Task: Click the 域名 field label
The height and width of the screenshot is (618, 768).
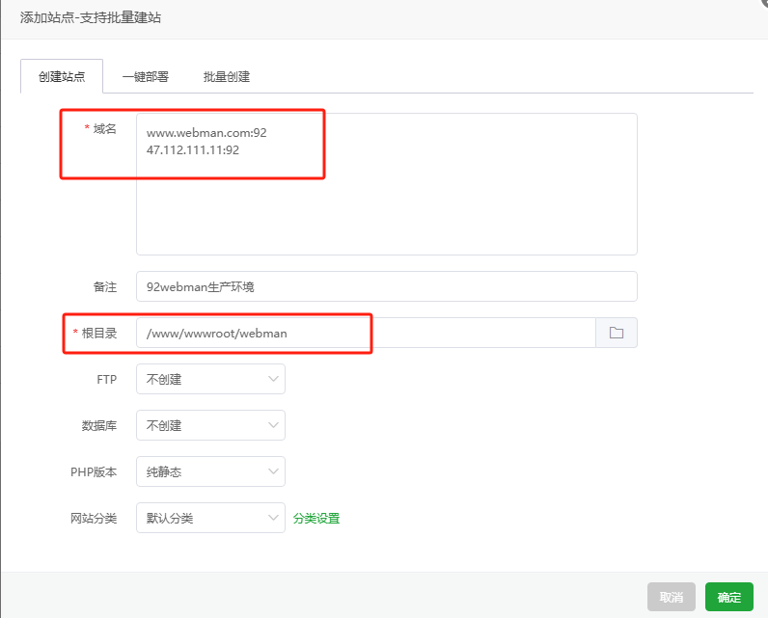Action: tap(105, 128)
